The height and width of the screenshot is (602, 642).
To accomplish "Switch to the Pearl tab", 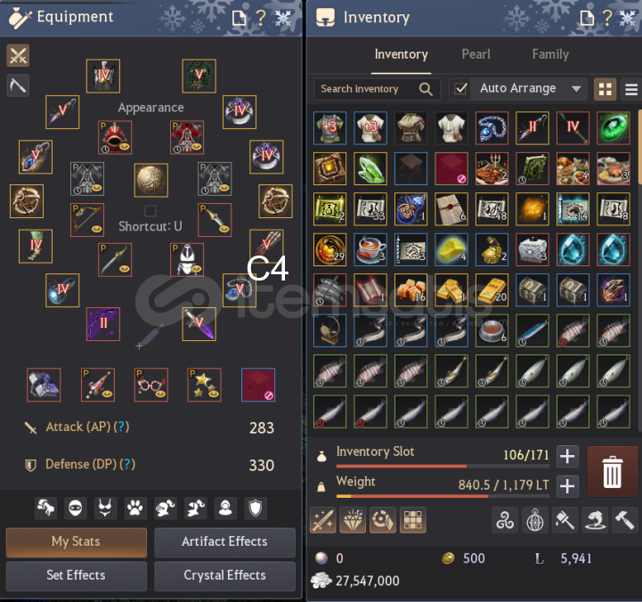I will click(x=475, y=54).
